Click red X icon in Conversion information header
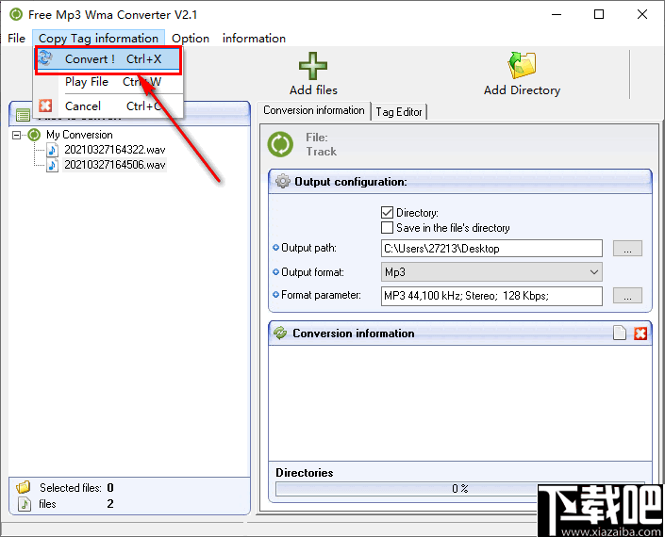 point(640,334)
